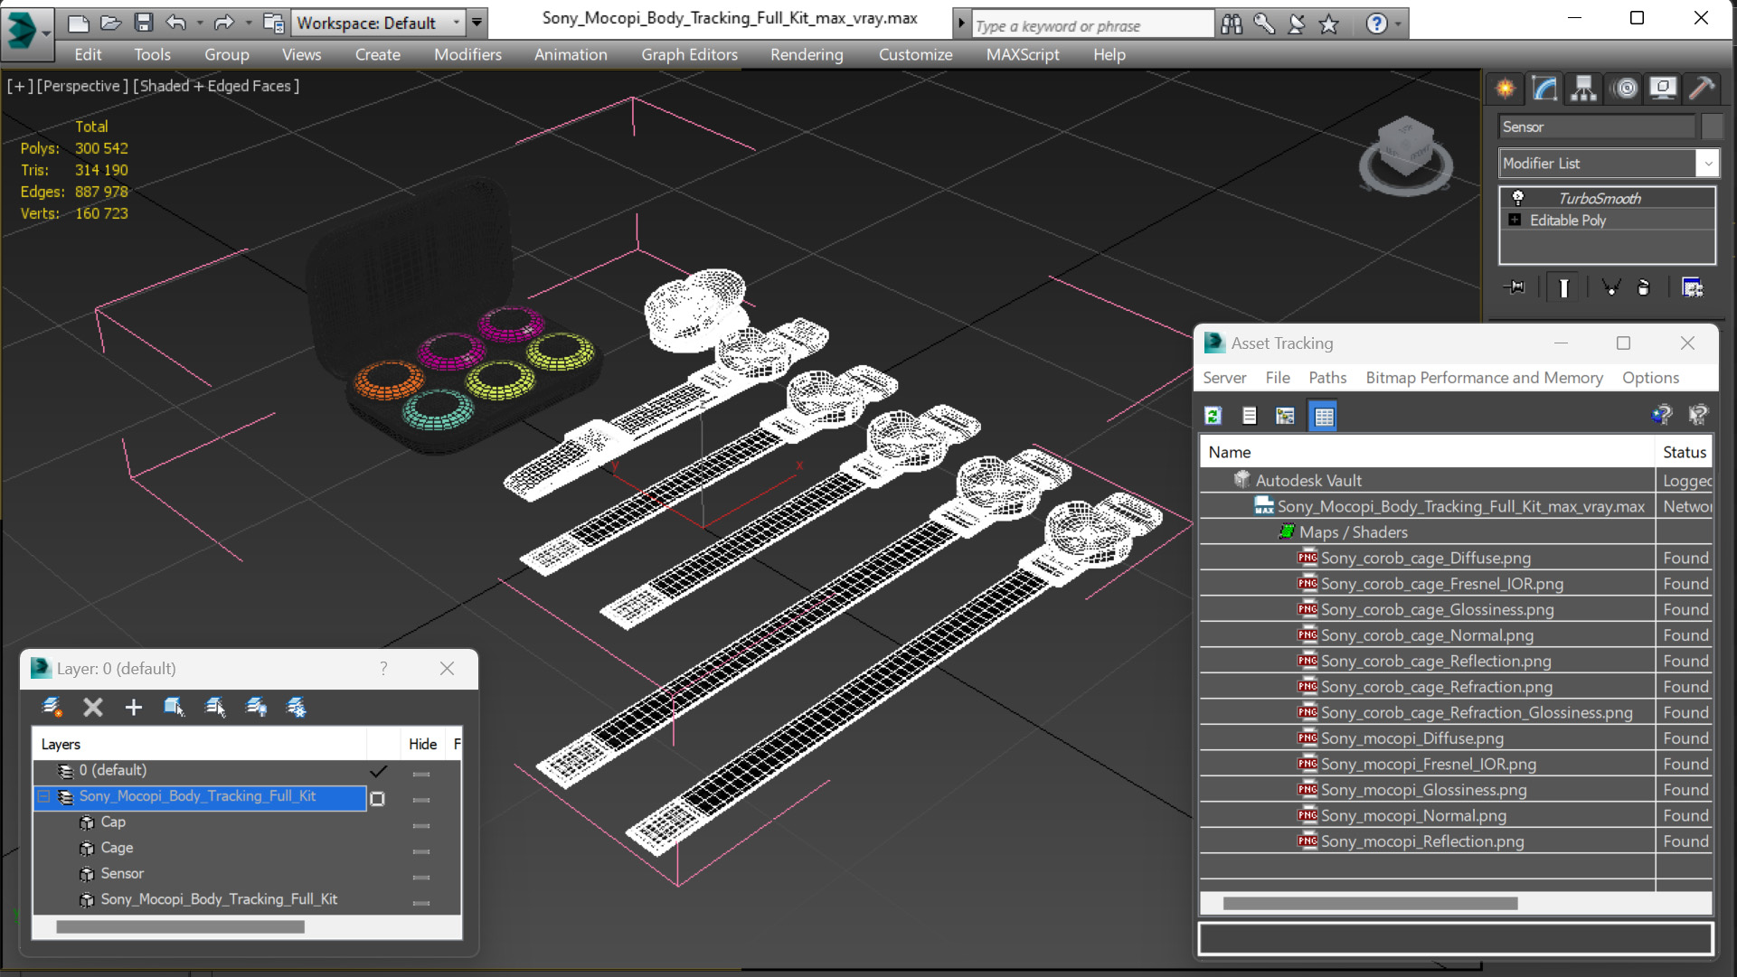Click the Sensor object color swatch
The image size is (1737, 977).
click(1712, 127)
